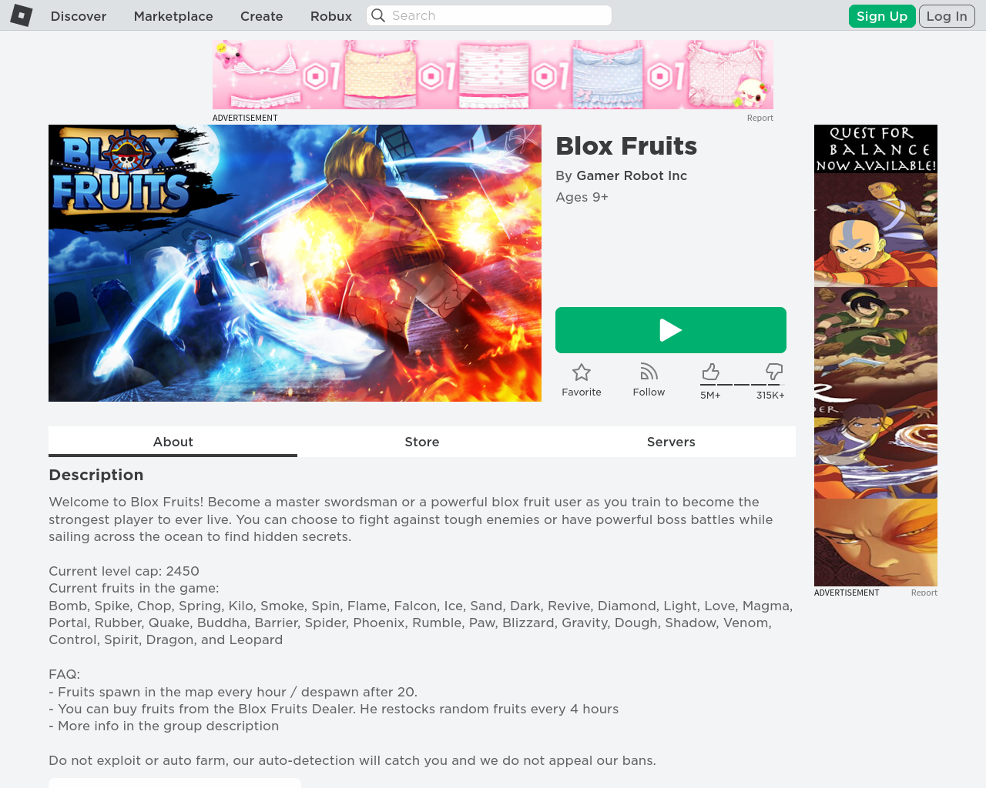Click the Blox Fruits game thumbnail
The width and height of the screenshot is (986, 788).
[295, 263]
